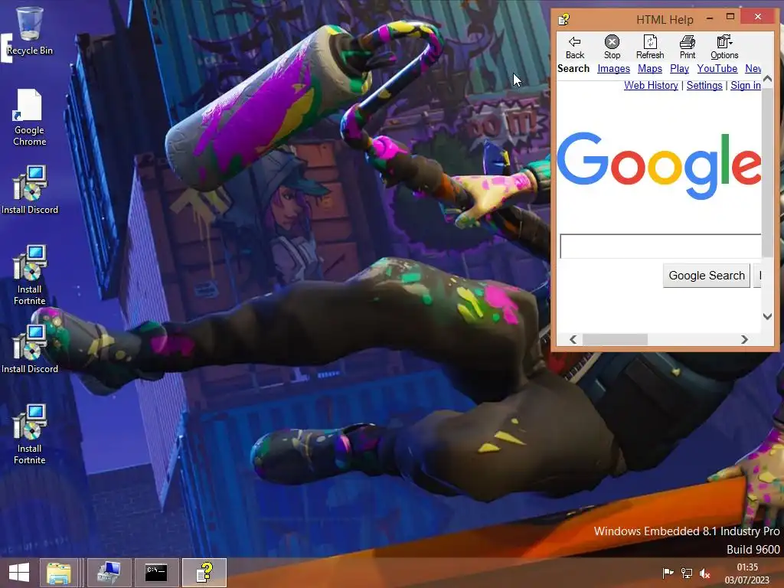
Task: Click the computer setup taskbar icon
Action: coord(109,573)
